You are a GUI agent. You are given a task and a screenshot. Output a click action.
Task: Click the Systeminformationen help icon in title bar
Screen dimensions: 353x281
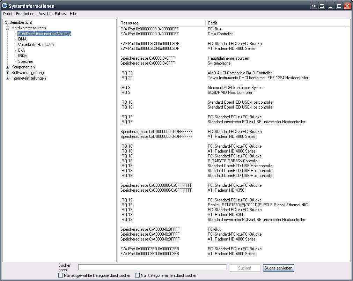coord(5,6)
